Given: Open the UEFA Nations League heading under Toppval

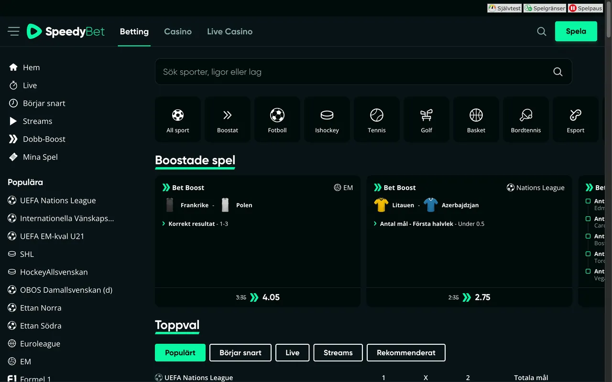Looking at the screenshot, I should [198, 378].
